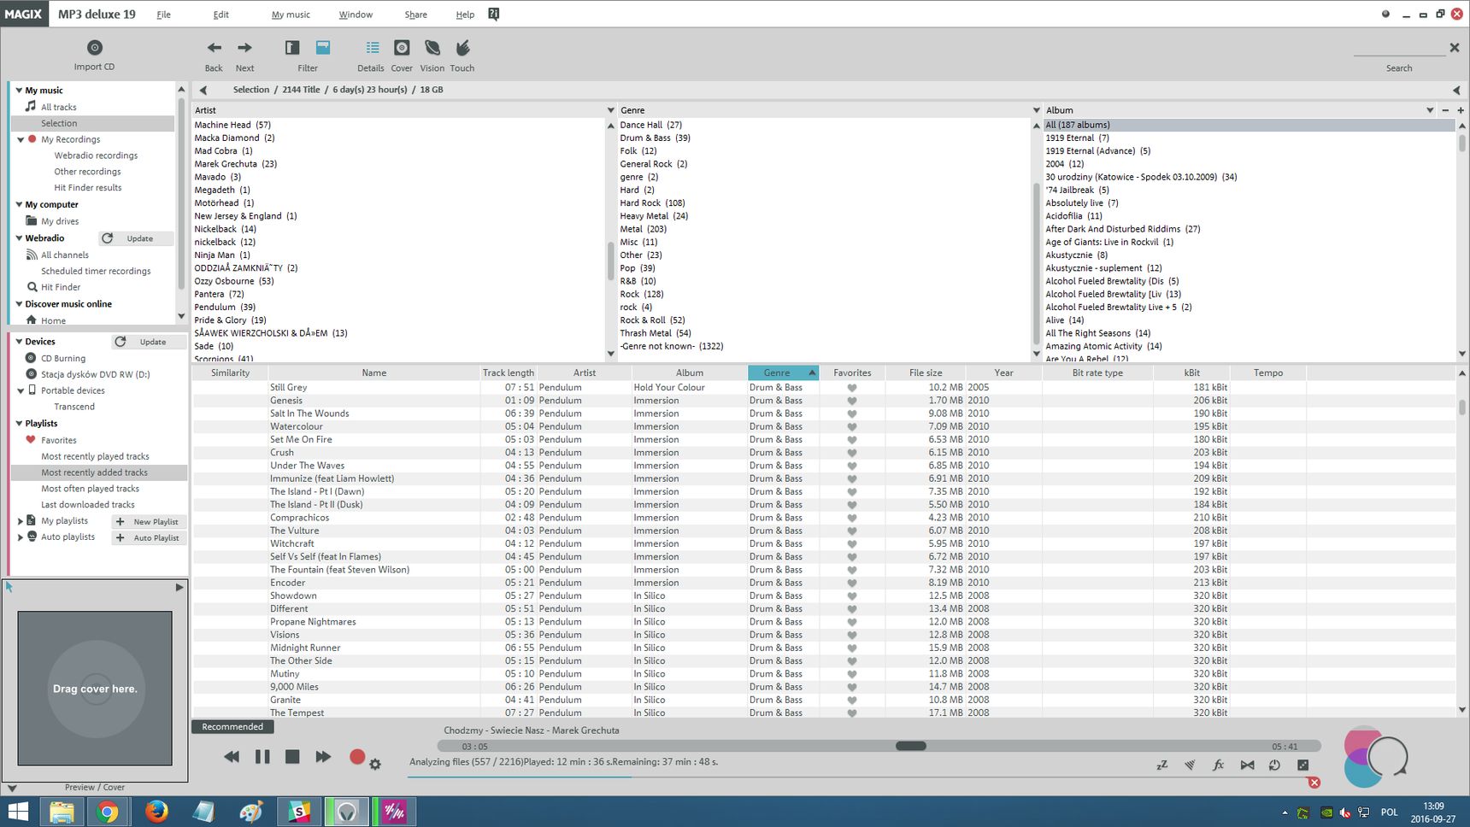Toggle the blue Filter view icon
Image resolution: width=1470 pixels, height=827 pixels.
[323, 48]
